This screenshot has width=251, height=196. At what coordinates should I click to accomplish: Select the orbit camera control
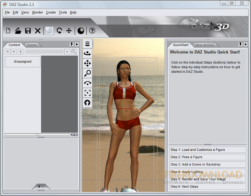(x=87, y=53)
